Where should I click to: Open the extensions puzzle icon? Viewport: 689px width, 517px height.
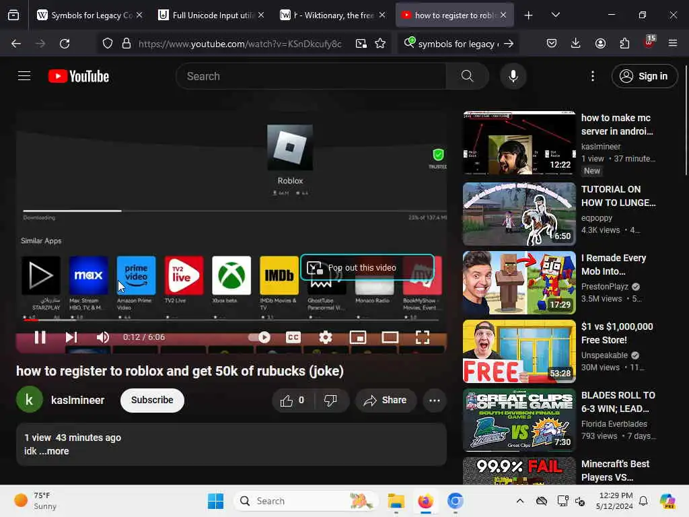[624, 43]
